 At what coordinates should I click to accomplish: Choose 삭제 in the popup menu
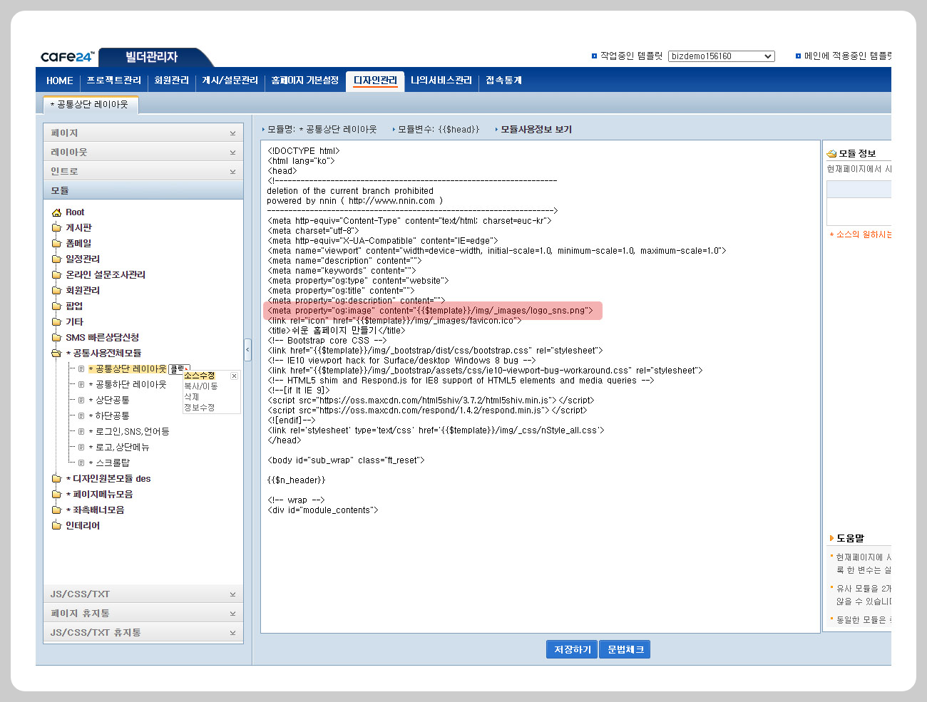click(192, 397)
